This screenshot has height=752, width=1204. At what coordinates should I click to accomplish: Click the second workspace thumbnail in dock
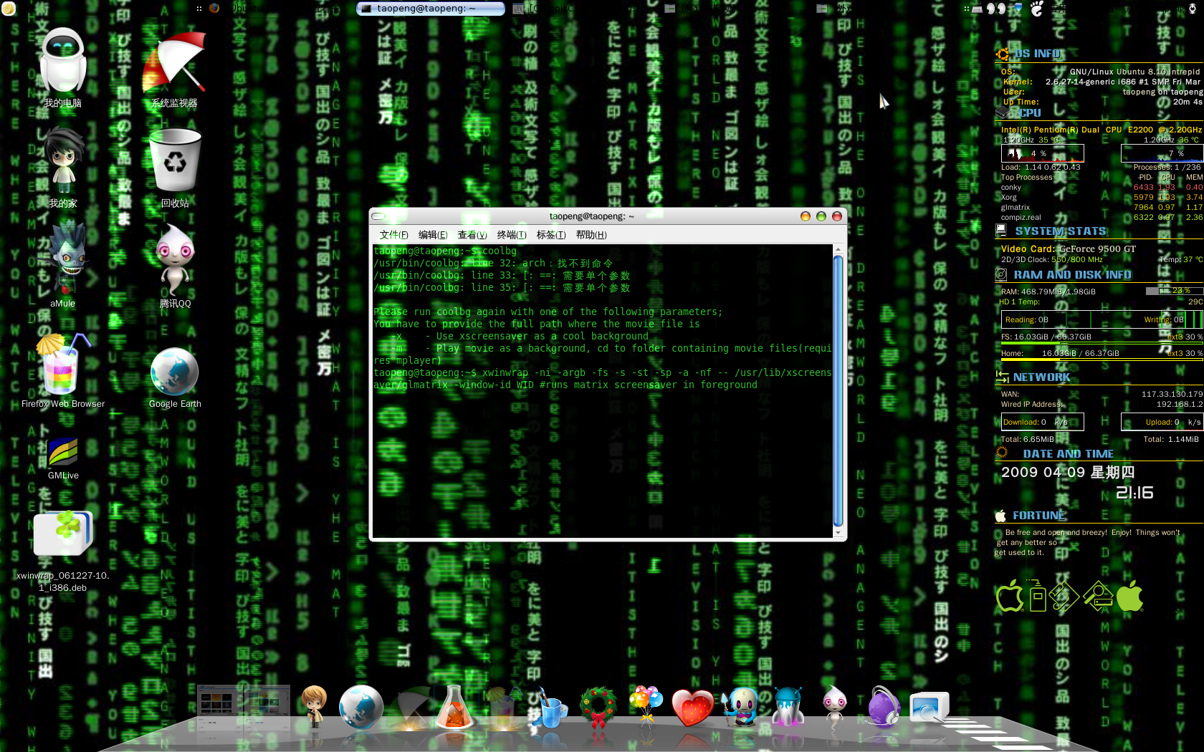[x=267, y=708]
